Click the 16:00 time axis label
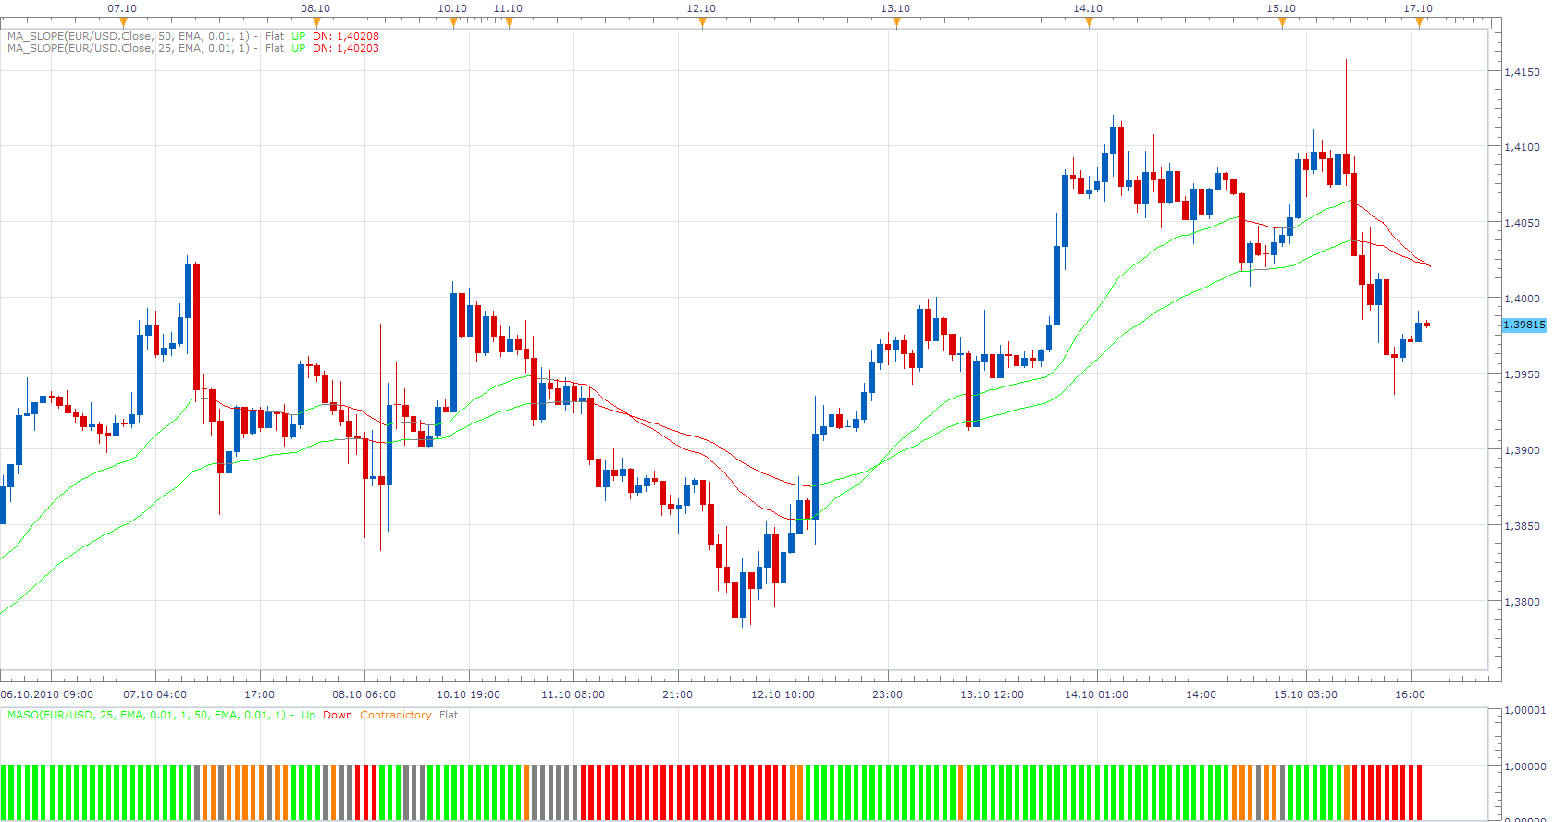The width and height of the screenshot is (1554, 822). (1410, 694)
